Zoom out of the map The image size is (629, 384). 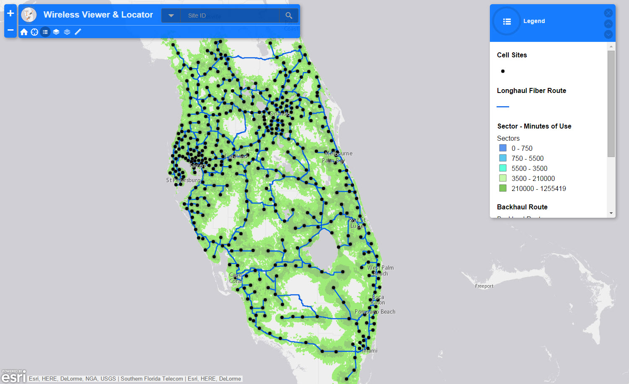click(x=10, y=30)
